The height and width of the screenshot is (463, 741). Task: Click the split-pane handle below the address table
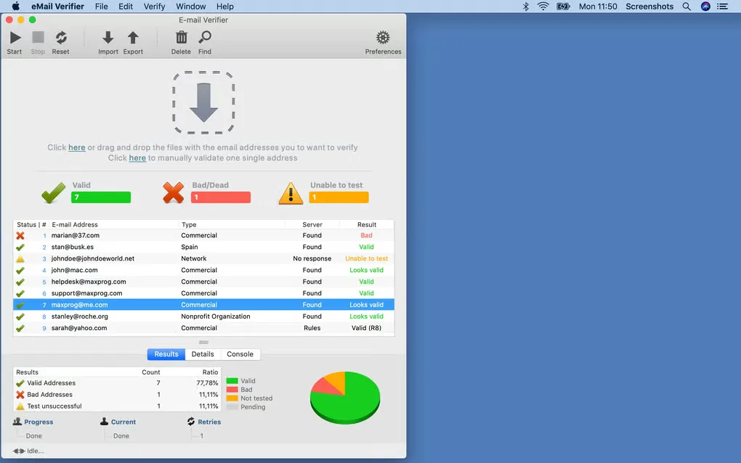pyautogui.click(x=203, y=343)
